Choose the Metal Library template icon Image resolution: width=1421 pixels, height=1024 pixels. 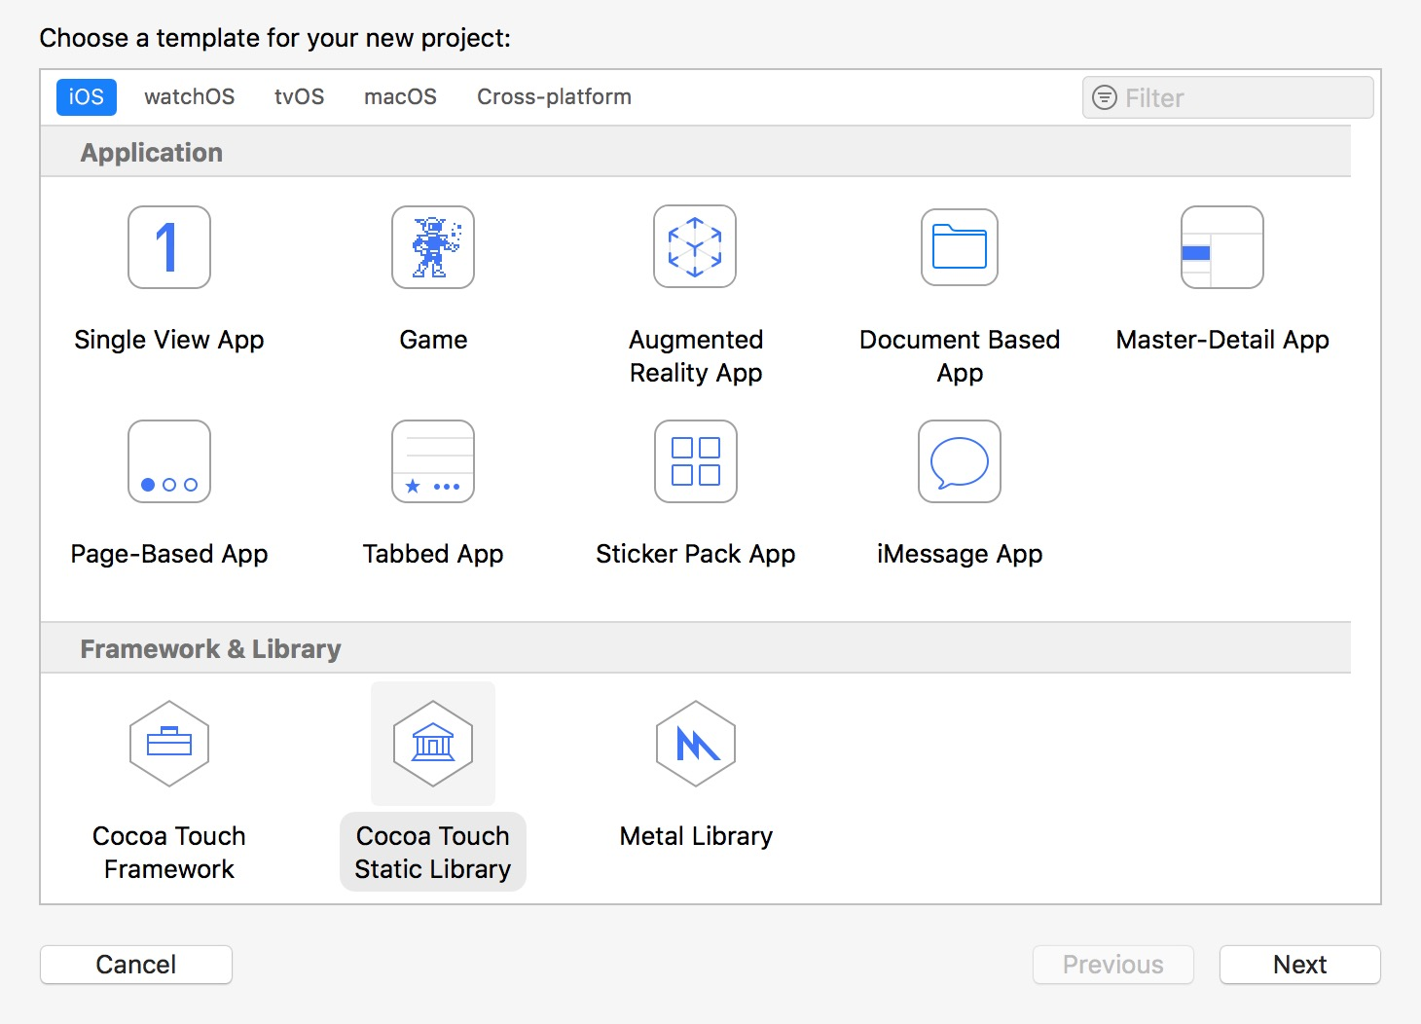coord(696,744)
